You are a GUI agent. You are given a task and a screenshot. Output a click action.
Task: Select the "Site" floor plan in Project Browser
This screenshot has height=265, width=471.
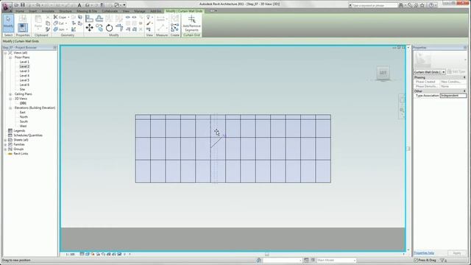[22, 89]
